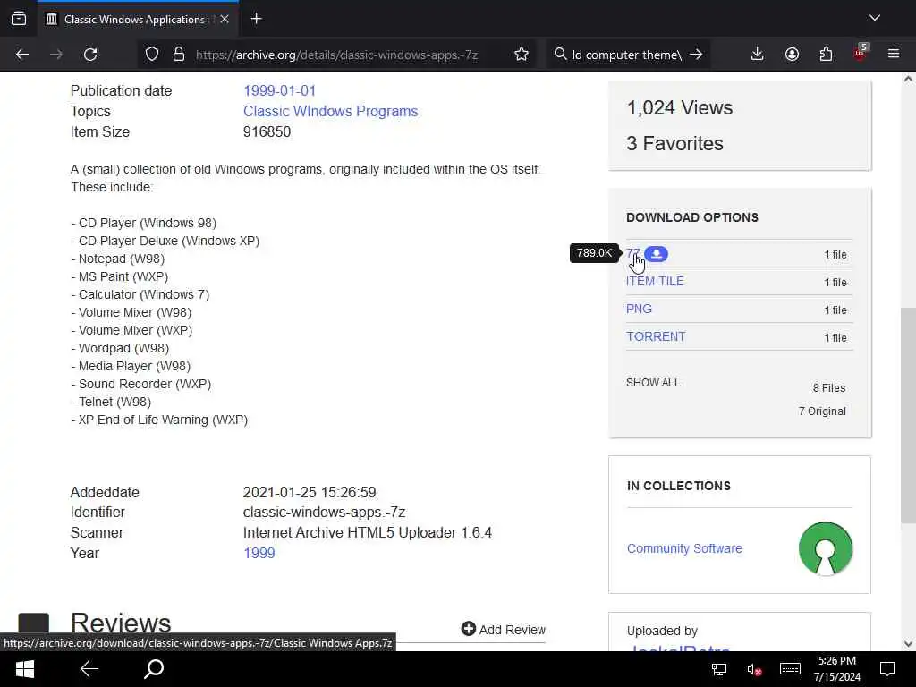Click the '1,024 Views' text
The height and width of the screenshot is (687, 916).
point(680,107)
